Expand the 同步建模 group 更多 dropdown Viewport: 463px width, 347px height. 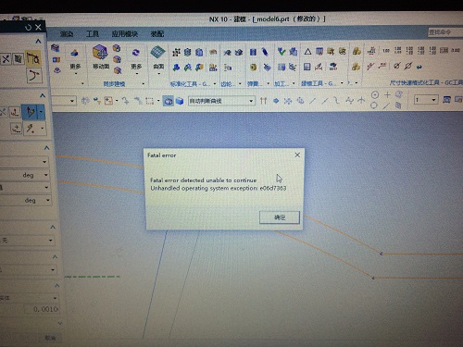136,68
